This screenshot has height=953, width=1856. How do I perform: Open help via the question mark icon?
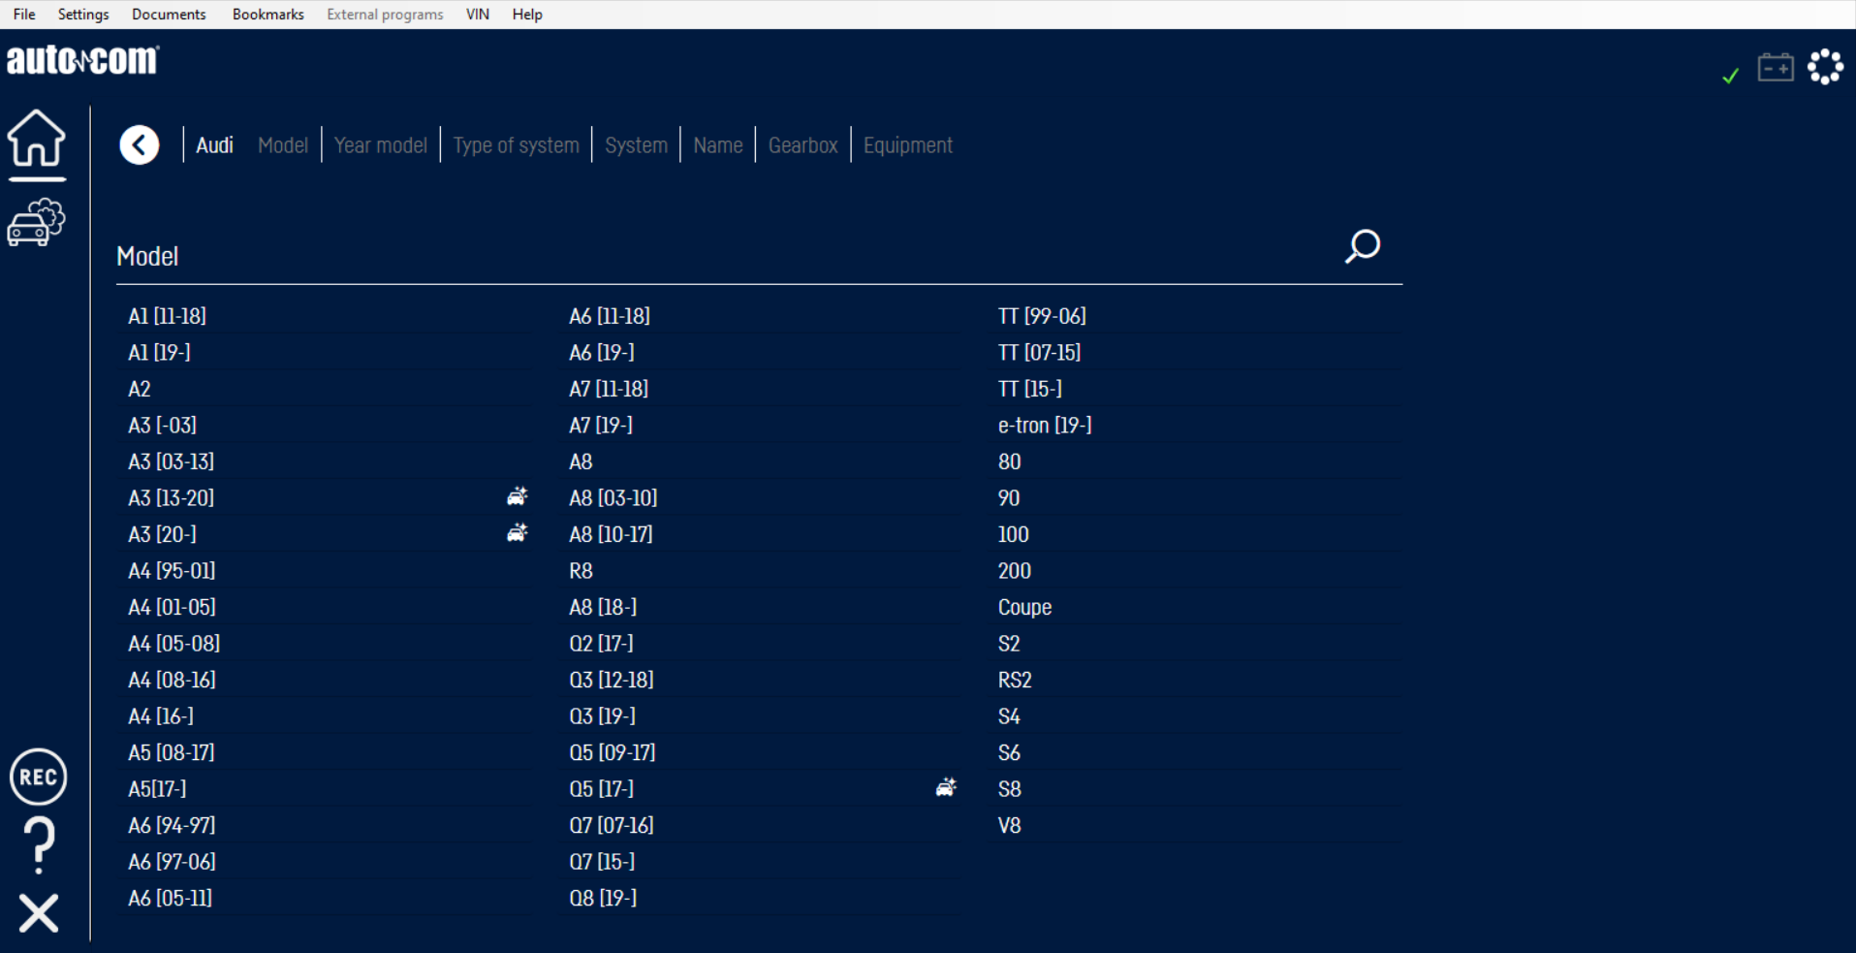39,845
